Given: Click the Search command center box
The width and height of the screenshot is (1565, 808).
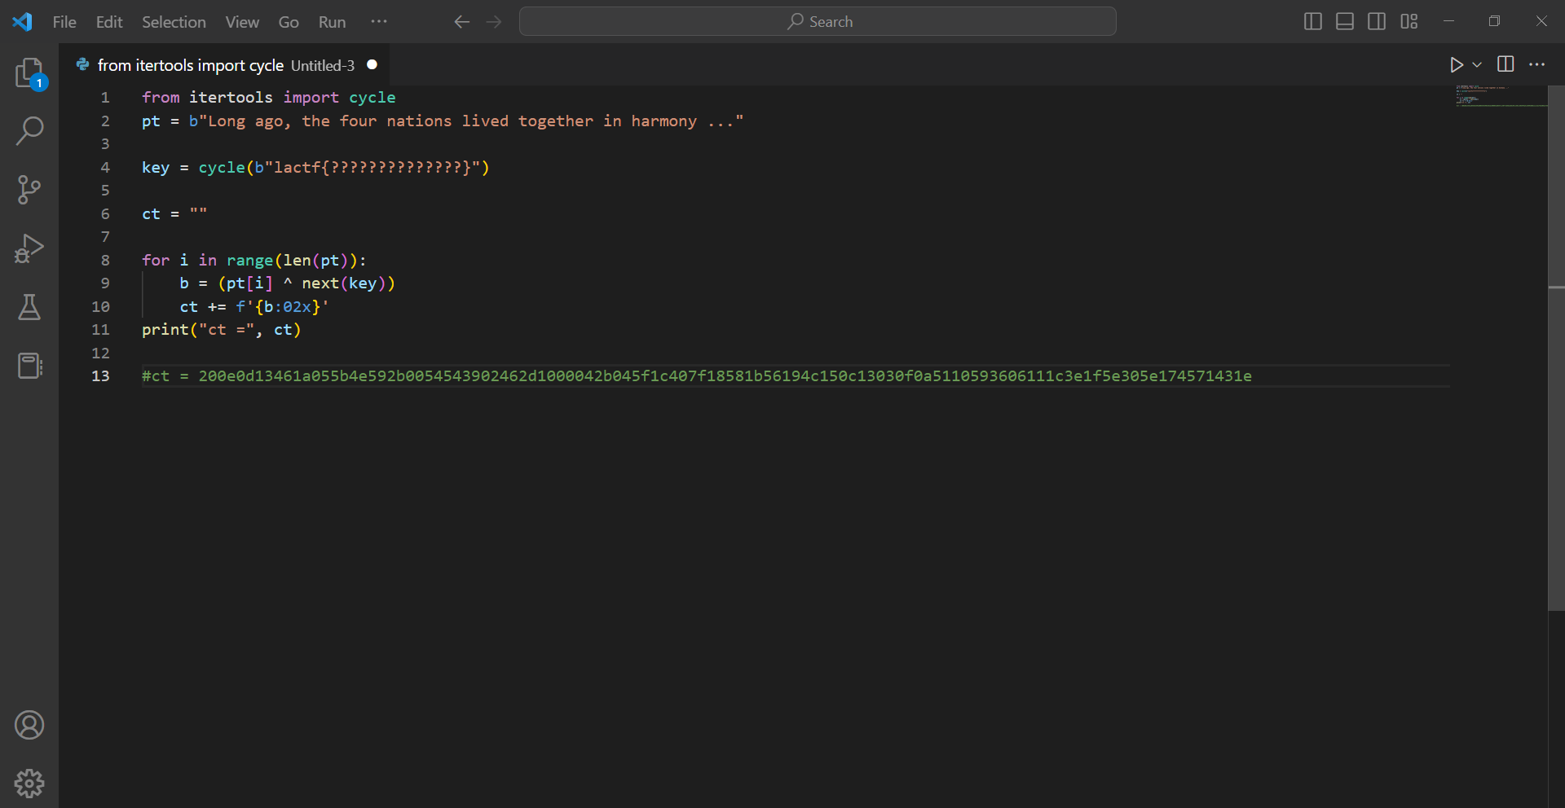Looking at the screenshot, I should [818, 22].
